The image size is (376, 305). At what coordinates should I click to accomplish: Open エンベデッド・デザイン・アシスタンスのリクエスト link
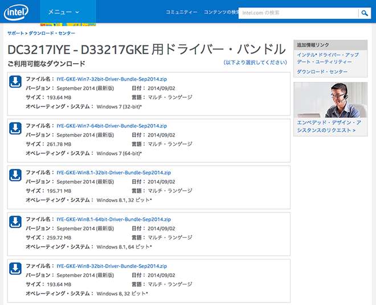(x=329, y=126)
